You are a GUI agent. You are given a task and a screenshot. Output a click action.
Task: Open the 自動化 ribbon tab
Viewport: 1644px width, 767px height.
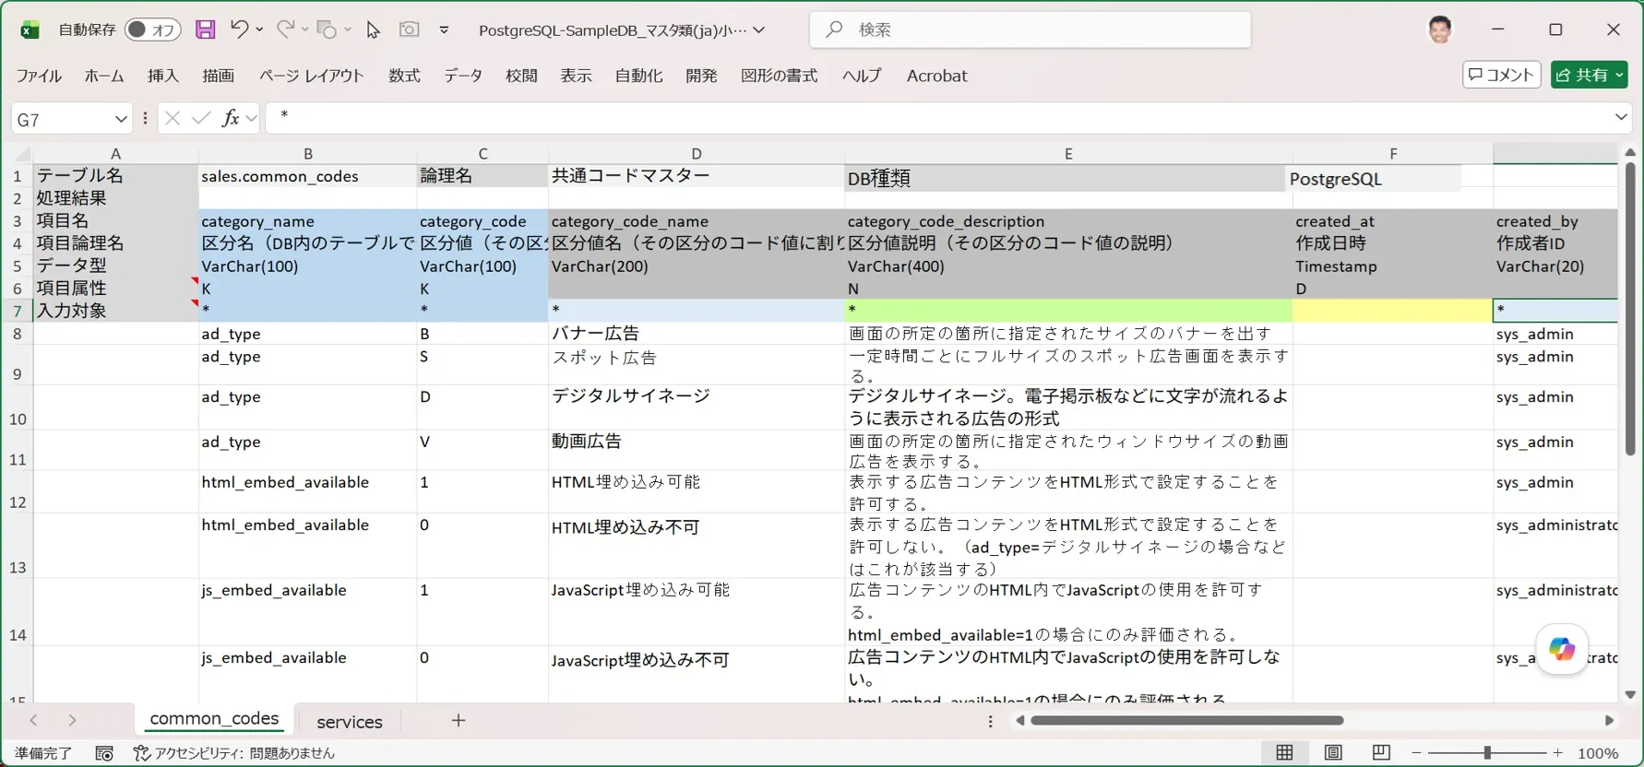pos(639,76)
